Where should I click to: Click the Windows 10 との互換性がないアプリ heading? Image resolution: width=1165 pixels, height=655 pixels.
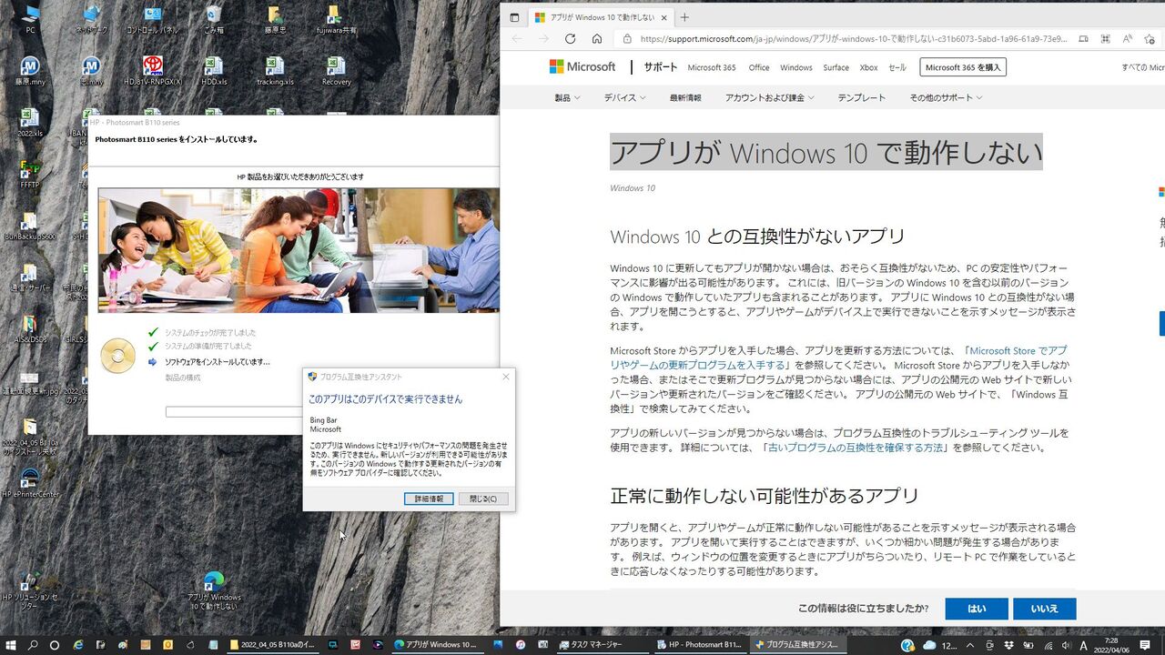click(x=757, y=237)
